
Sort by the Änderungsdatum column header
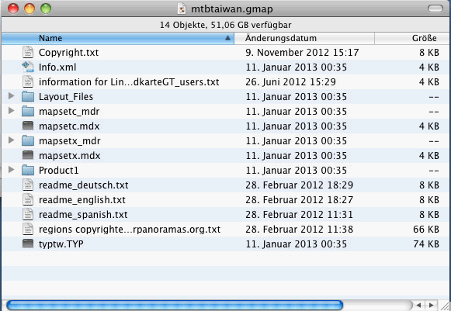[304, 38]
